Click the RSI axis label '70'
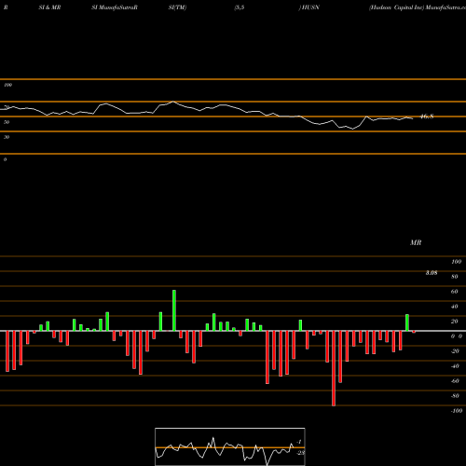 pyautogui.click(x=7, y=107)
